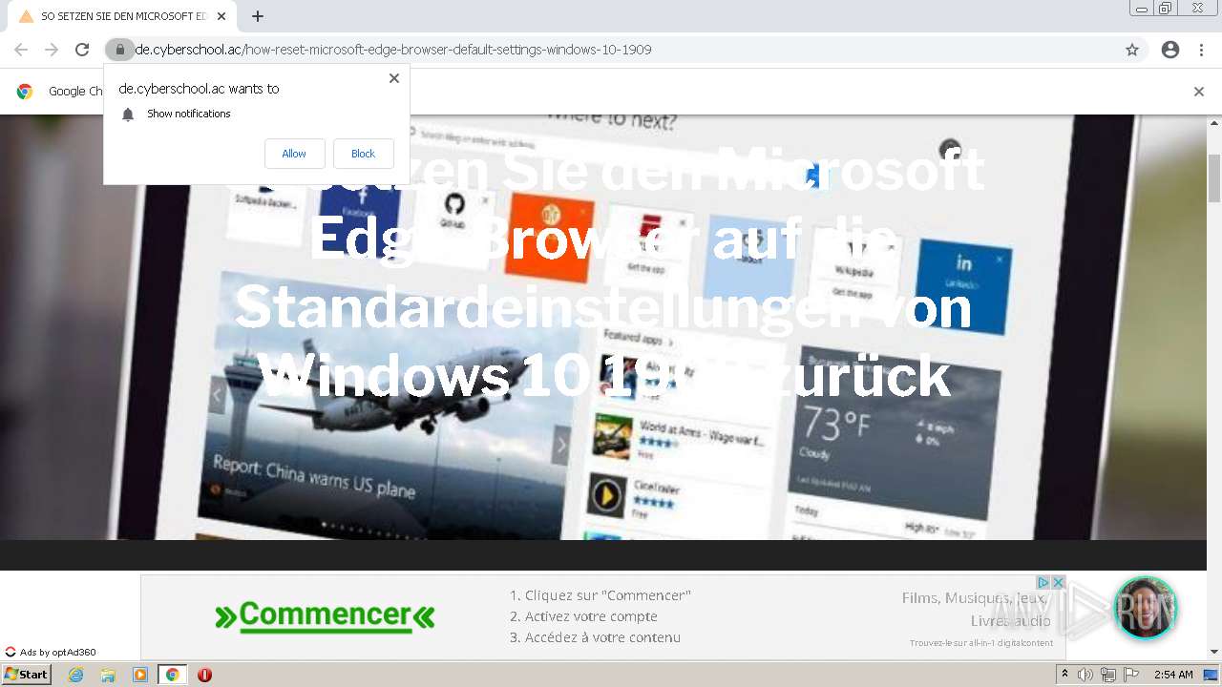Click the page scrollbar thumb

click(1214, 177)
